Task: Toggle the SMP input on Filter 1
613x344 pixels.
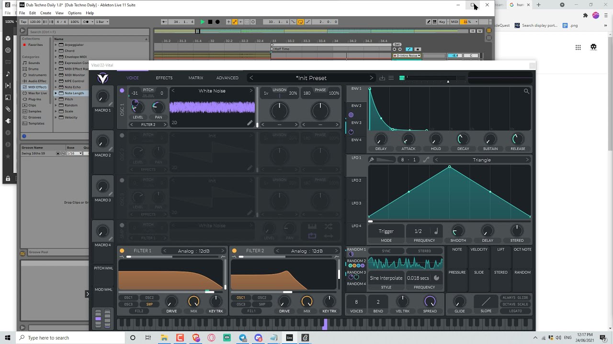Action: click(x=149, y=304)
